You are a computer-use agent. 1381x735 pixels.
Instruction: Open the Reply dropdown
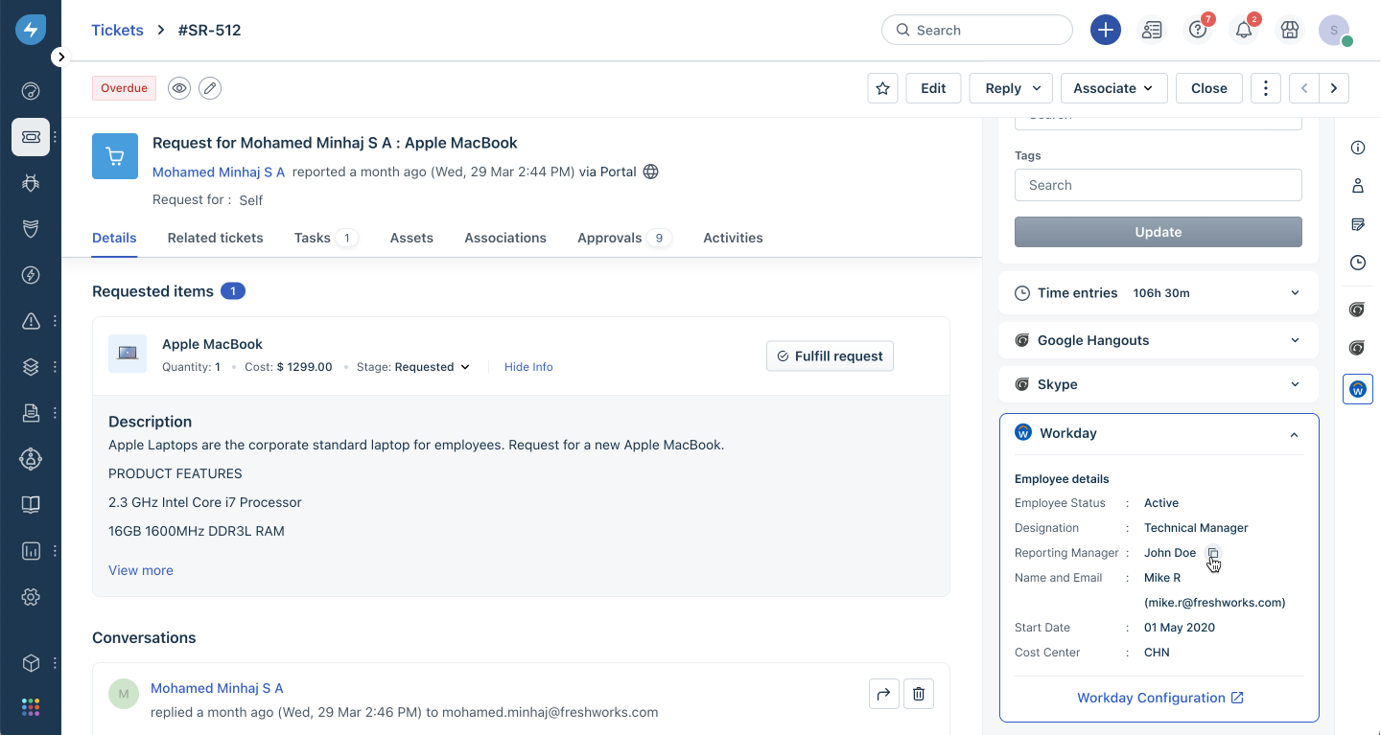pyautogui.click(x=1011, y=88)
